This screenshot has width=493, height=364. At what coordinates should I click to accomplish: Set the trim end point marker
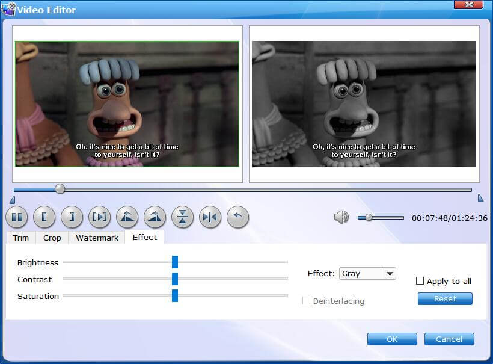click(72, 217)
